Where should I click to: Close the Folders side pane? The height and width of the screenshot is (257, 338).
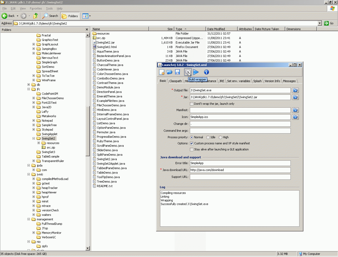tap(87, 30)
